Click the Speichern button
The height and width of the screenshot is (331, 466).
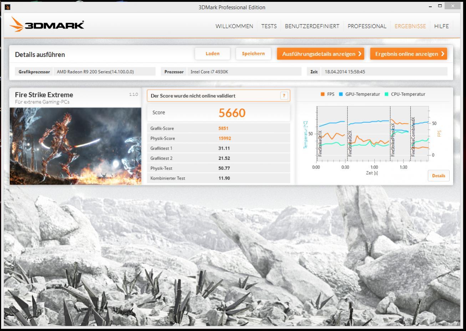coord(253,54)
